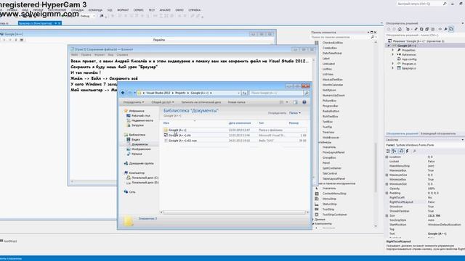Expand the Location property
Screen dimensions: 465x261
[387, 157]
